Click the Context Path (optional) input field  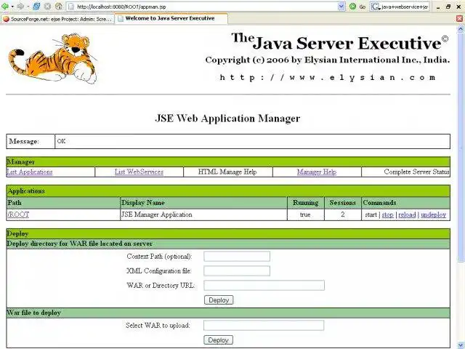click(237, 256)
